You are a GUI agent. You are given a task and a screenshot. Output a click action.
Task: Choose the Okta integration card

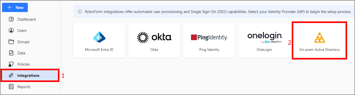pos(154,40)
